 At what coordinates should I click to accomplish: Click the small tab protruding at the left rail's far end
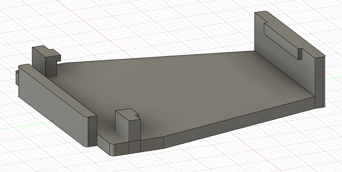16,77
